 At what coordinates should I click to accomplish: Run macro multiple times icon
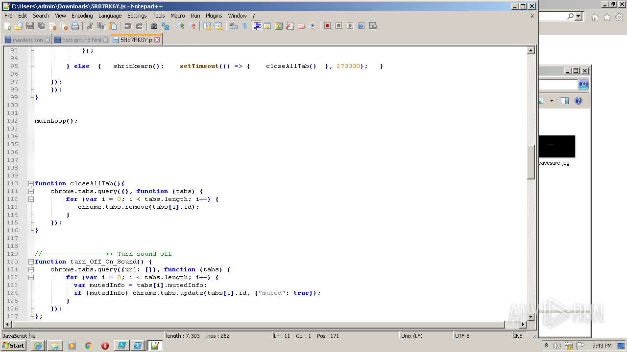[x=361, y=26]
